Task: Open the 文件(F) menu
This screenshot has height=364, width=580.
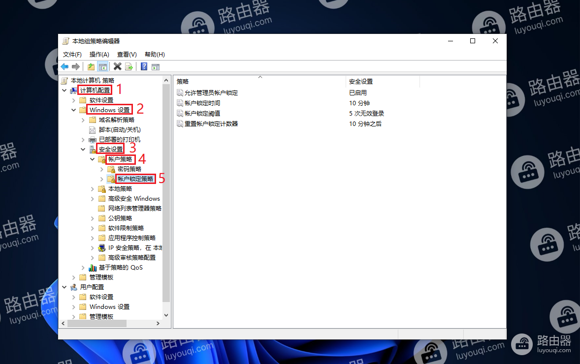Action: click(72, 55)
